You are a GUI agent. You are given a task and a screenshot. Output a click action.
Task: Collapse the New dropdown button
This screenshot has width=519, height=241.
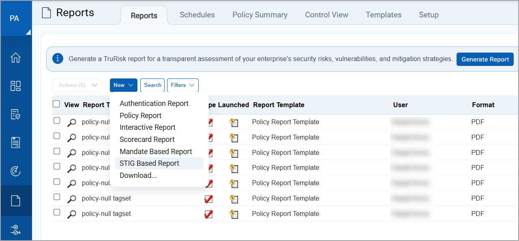[124, 85]
